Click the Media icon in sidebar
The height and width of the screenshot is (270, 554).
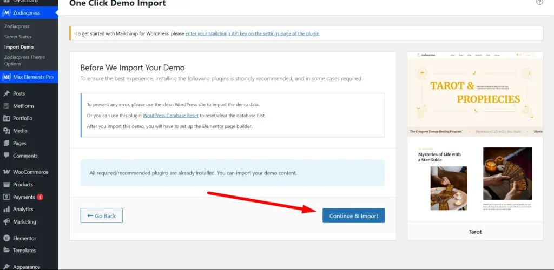pyautogui.click(x=6, y=131)
